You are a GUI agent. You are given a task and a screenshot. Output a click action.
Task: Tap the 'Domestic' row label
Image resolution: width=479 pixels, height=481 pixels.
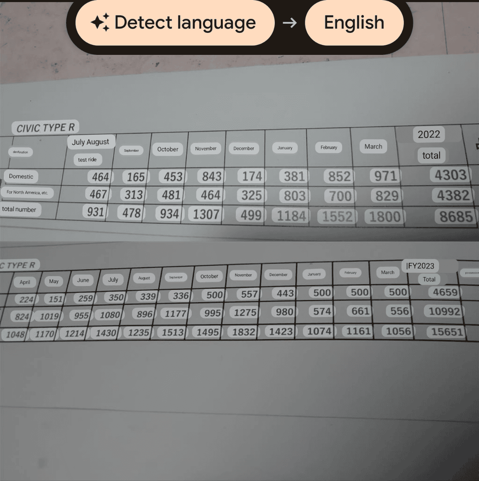pyautogui.click(x=21, y=176)
